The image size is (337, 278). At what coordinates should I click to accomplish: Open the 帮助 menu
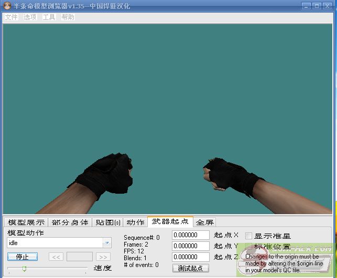(68, 17)
